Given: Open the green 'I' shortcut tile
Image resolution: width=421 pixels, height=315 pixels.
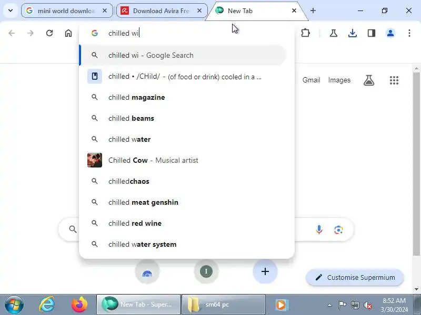Looking at the screenshot, I should (x=206, y=271).
